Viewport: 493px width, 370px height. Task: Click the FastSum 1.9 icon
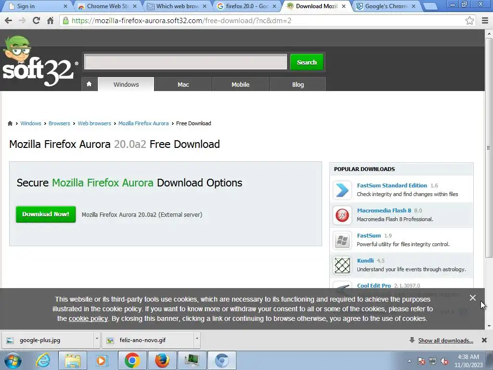pyautogui.click(x=342, y=240)
